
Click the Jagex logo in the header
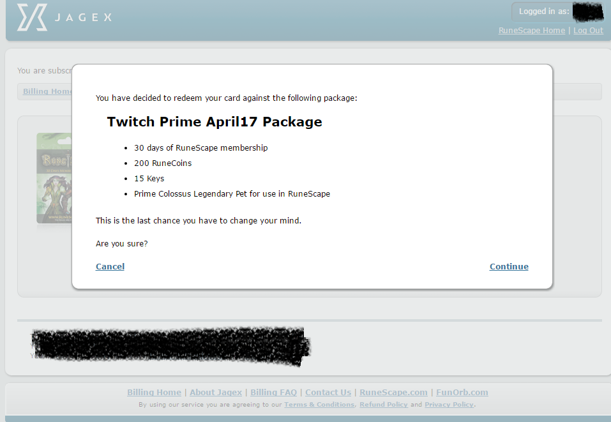pos(64,17)
